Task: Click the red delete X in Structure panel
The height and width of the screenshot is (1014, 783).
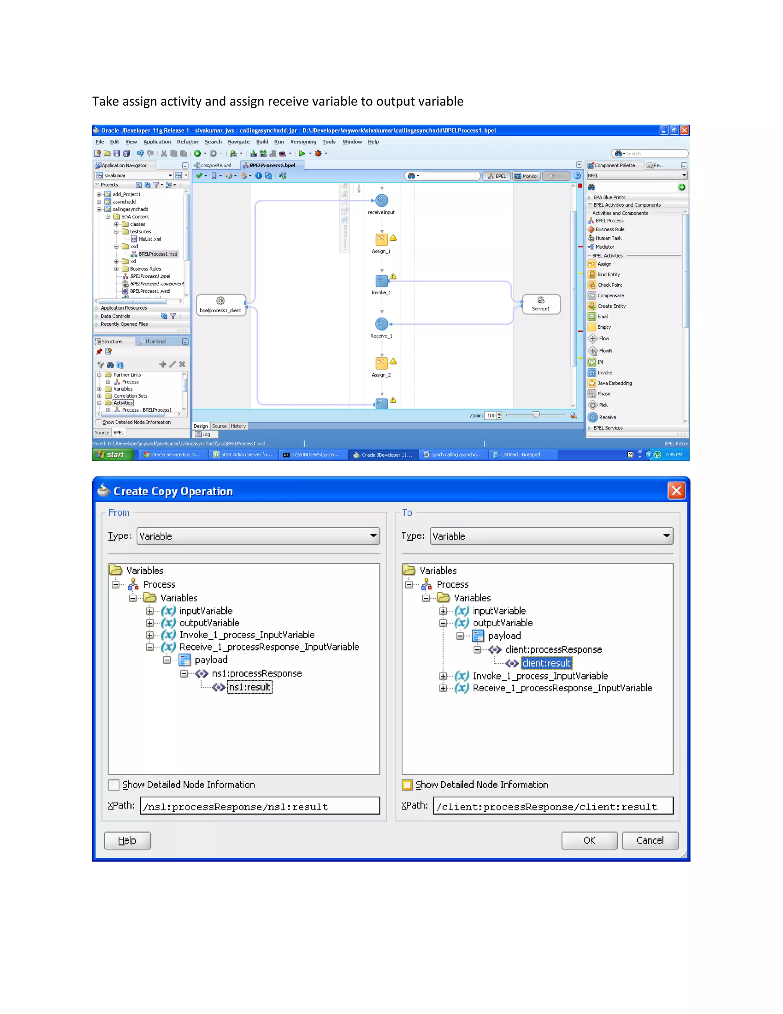Action: pyautogui.click(x=182, y=364)
